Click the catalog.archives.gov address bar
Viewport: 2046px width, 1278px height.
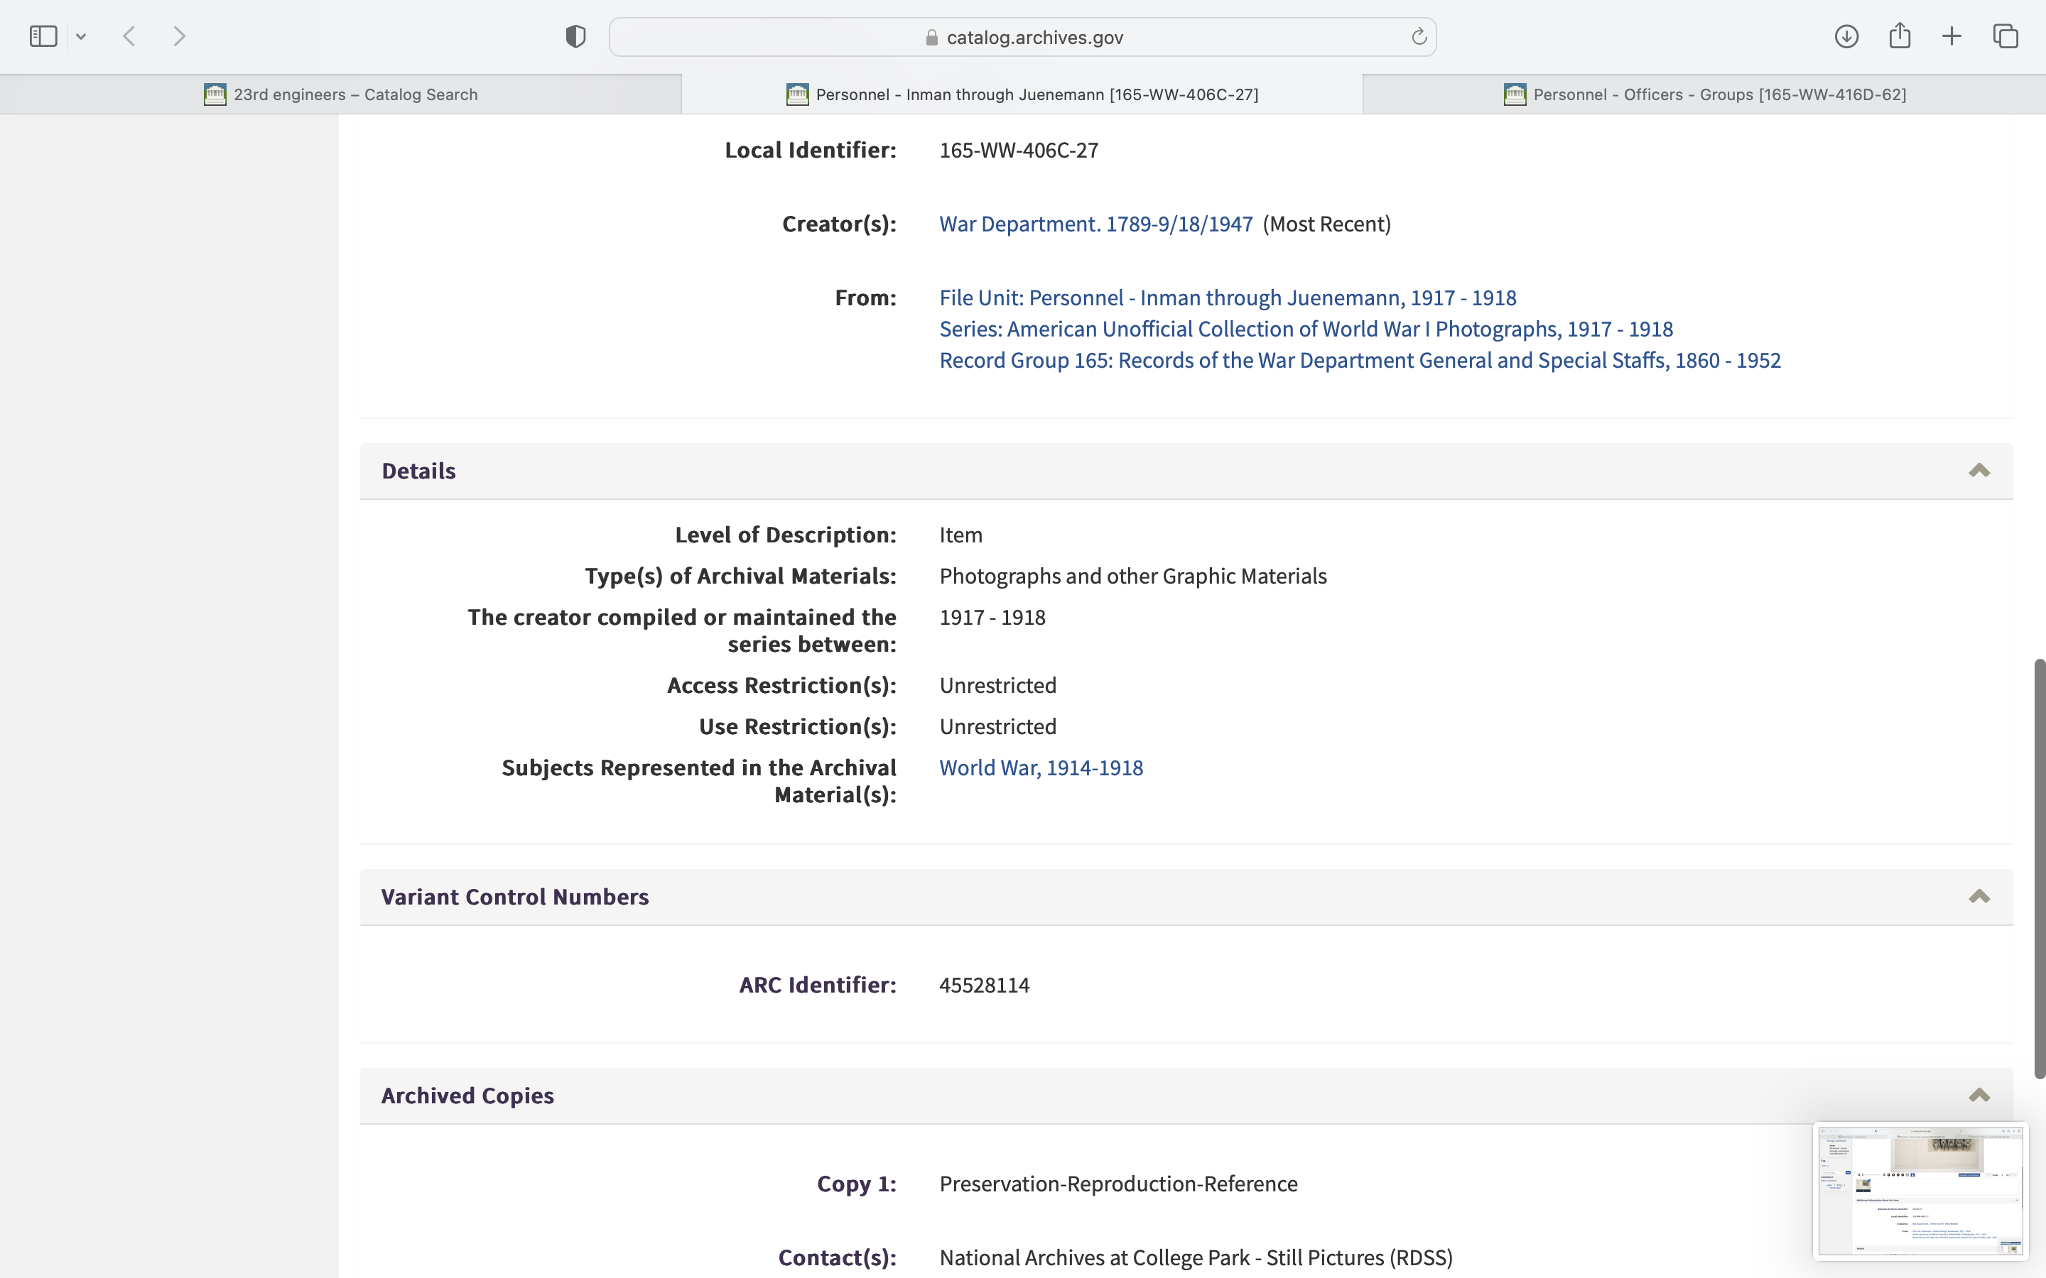tap(1023, 37)
